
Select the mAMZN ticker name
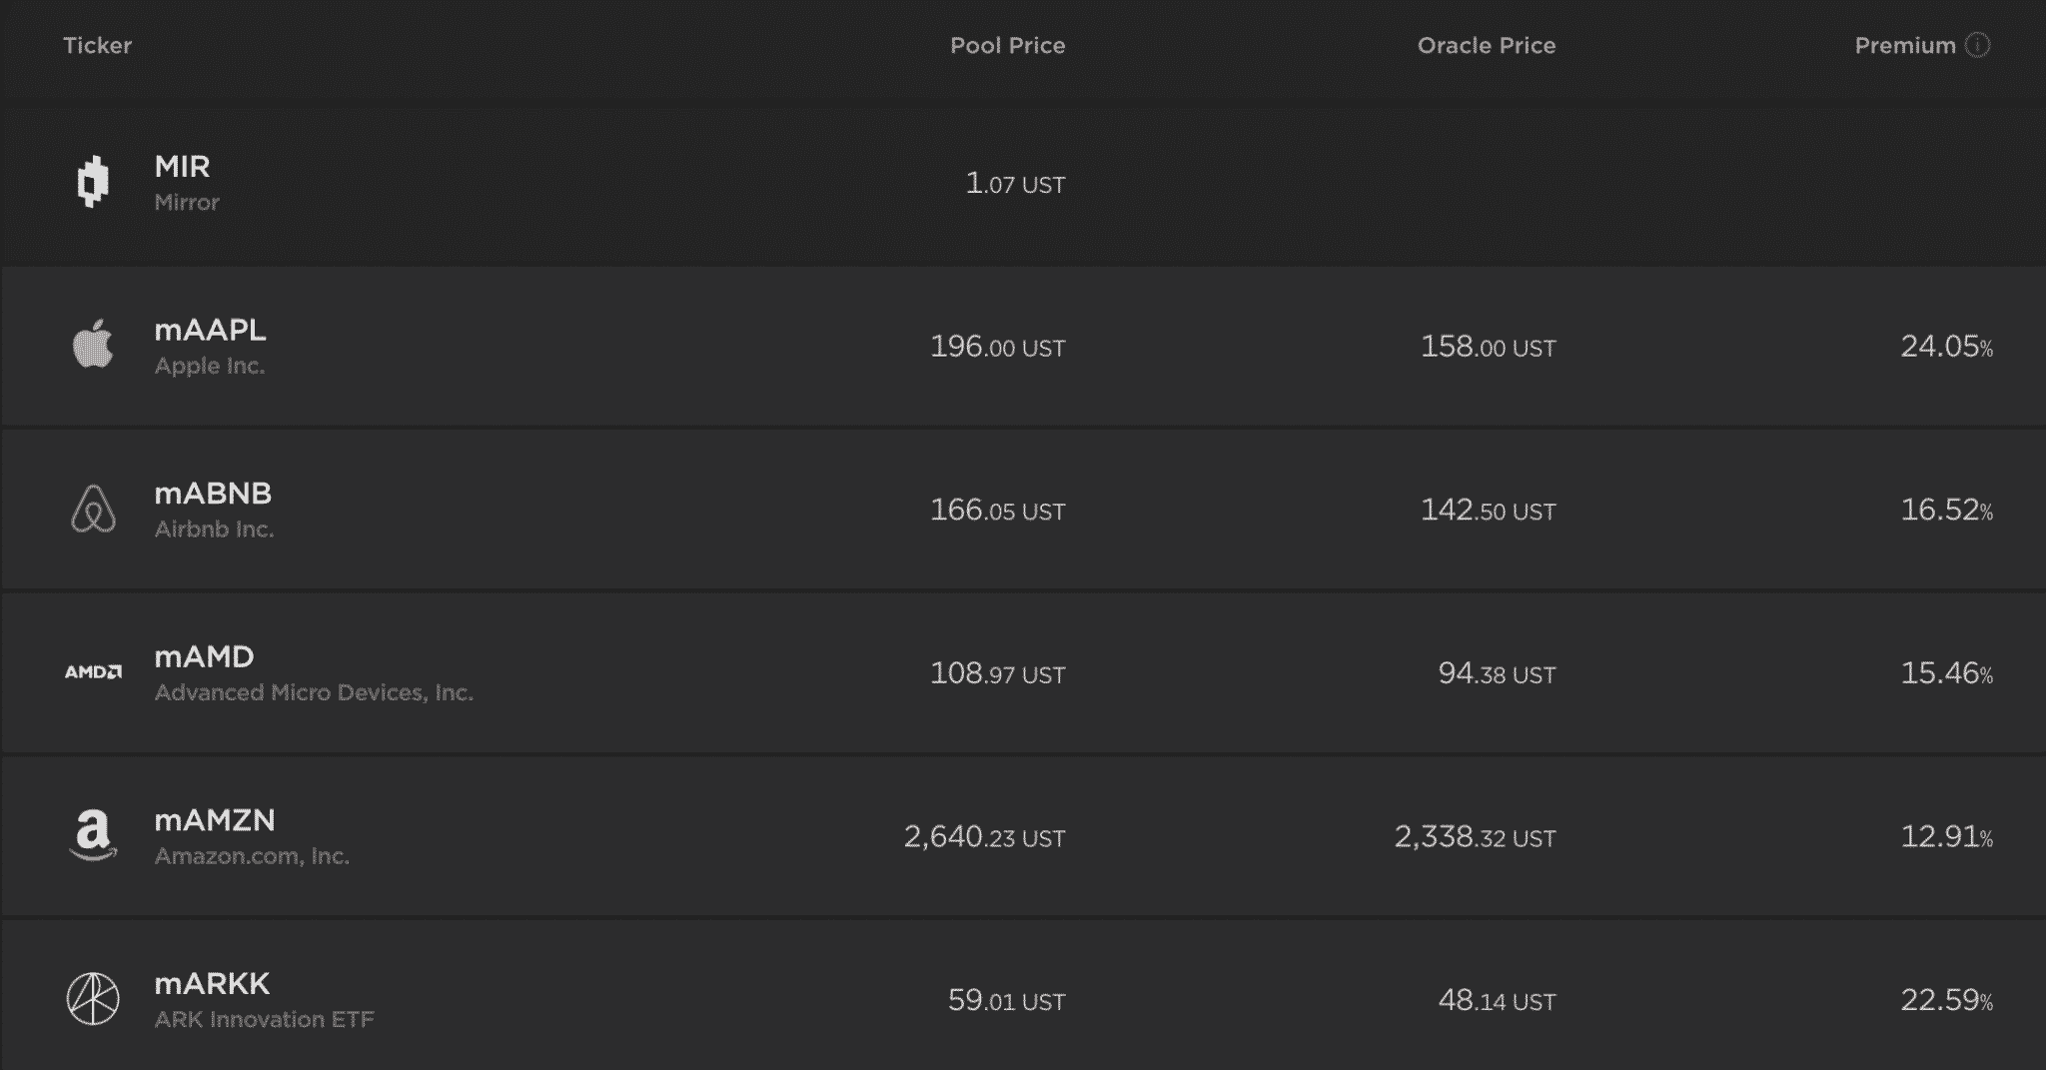pos(214,820)
